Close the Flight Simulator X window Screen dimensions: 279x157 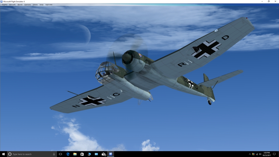[275, 1]
